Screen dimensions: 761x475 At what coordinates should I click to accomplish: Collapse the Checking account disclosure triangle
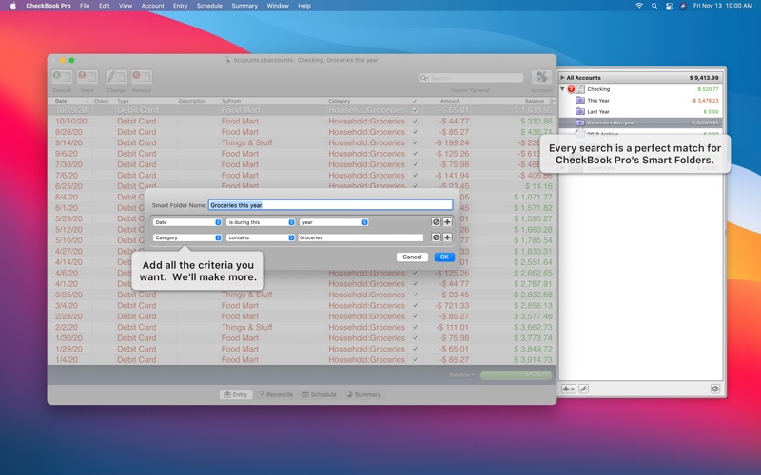point(562,89)
